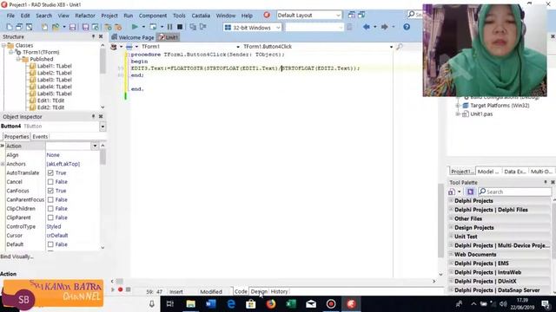Viewport: 556px width, 312px height.
Task: Switch to the Model view tab
Action: 488,172
